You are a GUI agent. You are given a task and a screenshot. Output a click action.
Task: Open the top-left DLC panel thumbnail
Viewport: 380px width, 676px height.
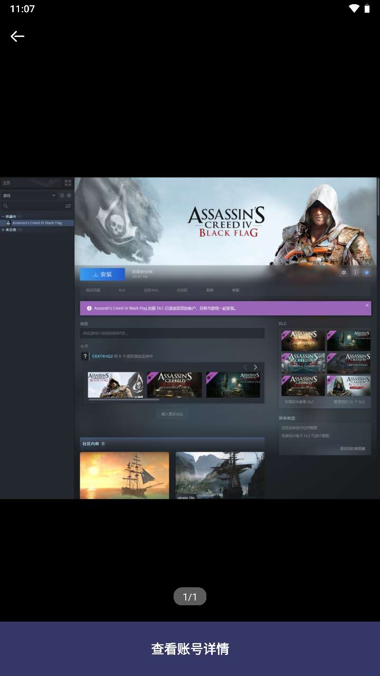pyautogui.click(x=303, y=341)
